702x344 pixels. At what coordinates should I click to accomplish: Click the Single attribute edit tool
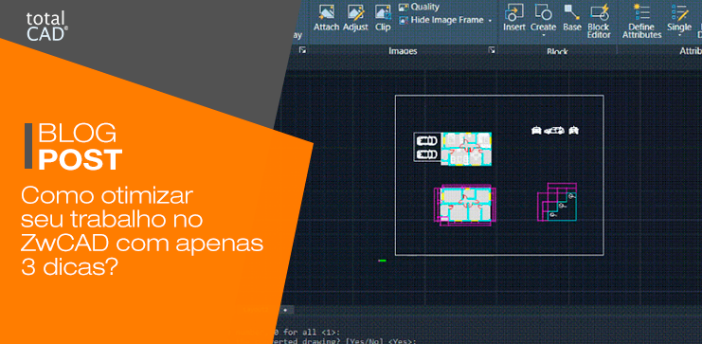click(x=679, y=17)
